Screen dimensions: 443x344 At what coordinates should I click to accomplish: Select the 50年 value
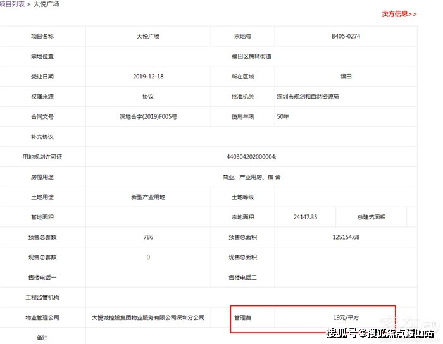click(283, 116)
